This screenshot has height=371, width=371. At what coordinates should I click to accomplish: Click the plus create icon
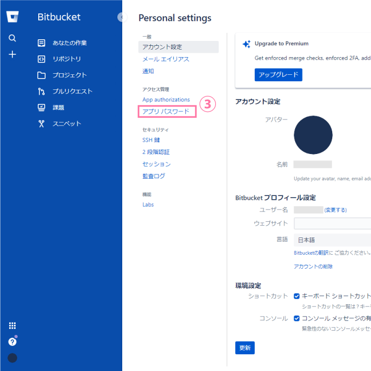12,54
